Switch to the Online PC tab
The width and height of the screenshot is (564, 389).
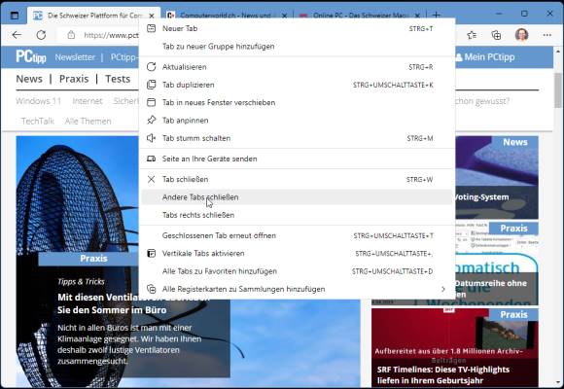point(360,16)
